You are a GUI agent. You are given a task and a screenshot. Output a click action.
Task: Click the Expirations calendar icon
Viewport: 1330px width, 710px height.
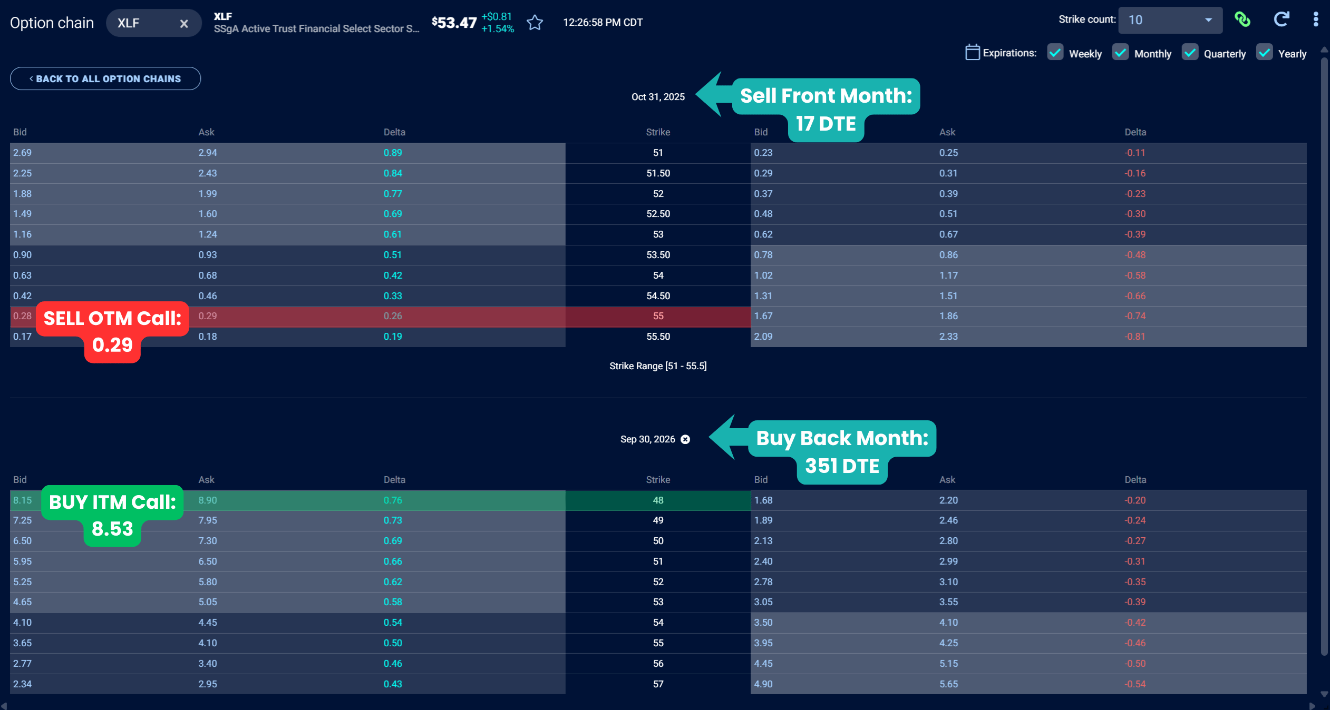pos(972,53)
